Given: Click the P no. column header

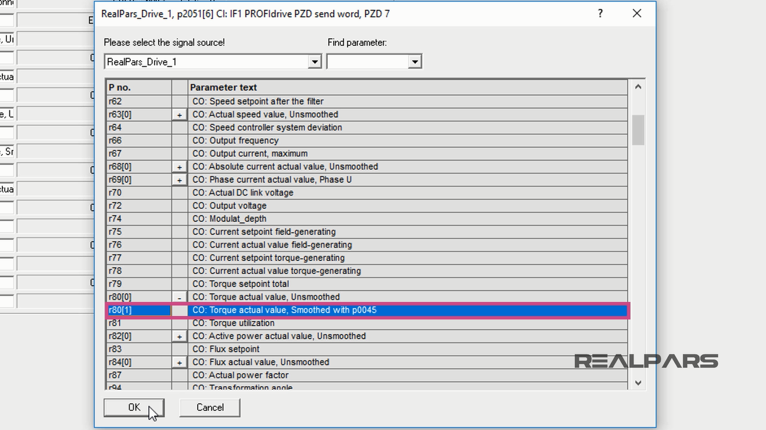Looking at the screenshot, I should 139,88.
